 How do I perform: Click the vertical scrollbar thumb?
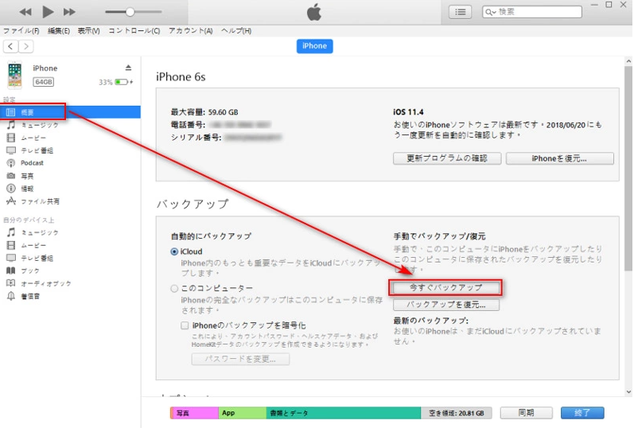click(x=628, y=168)
